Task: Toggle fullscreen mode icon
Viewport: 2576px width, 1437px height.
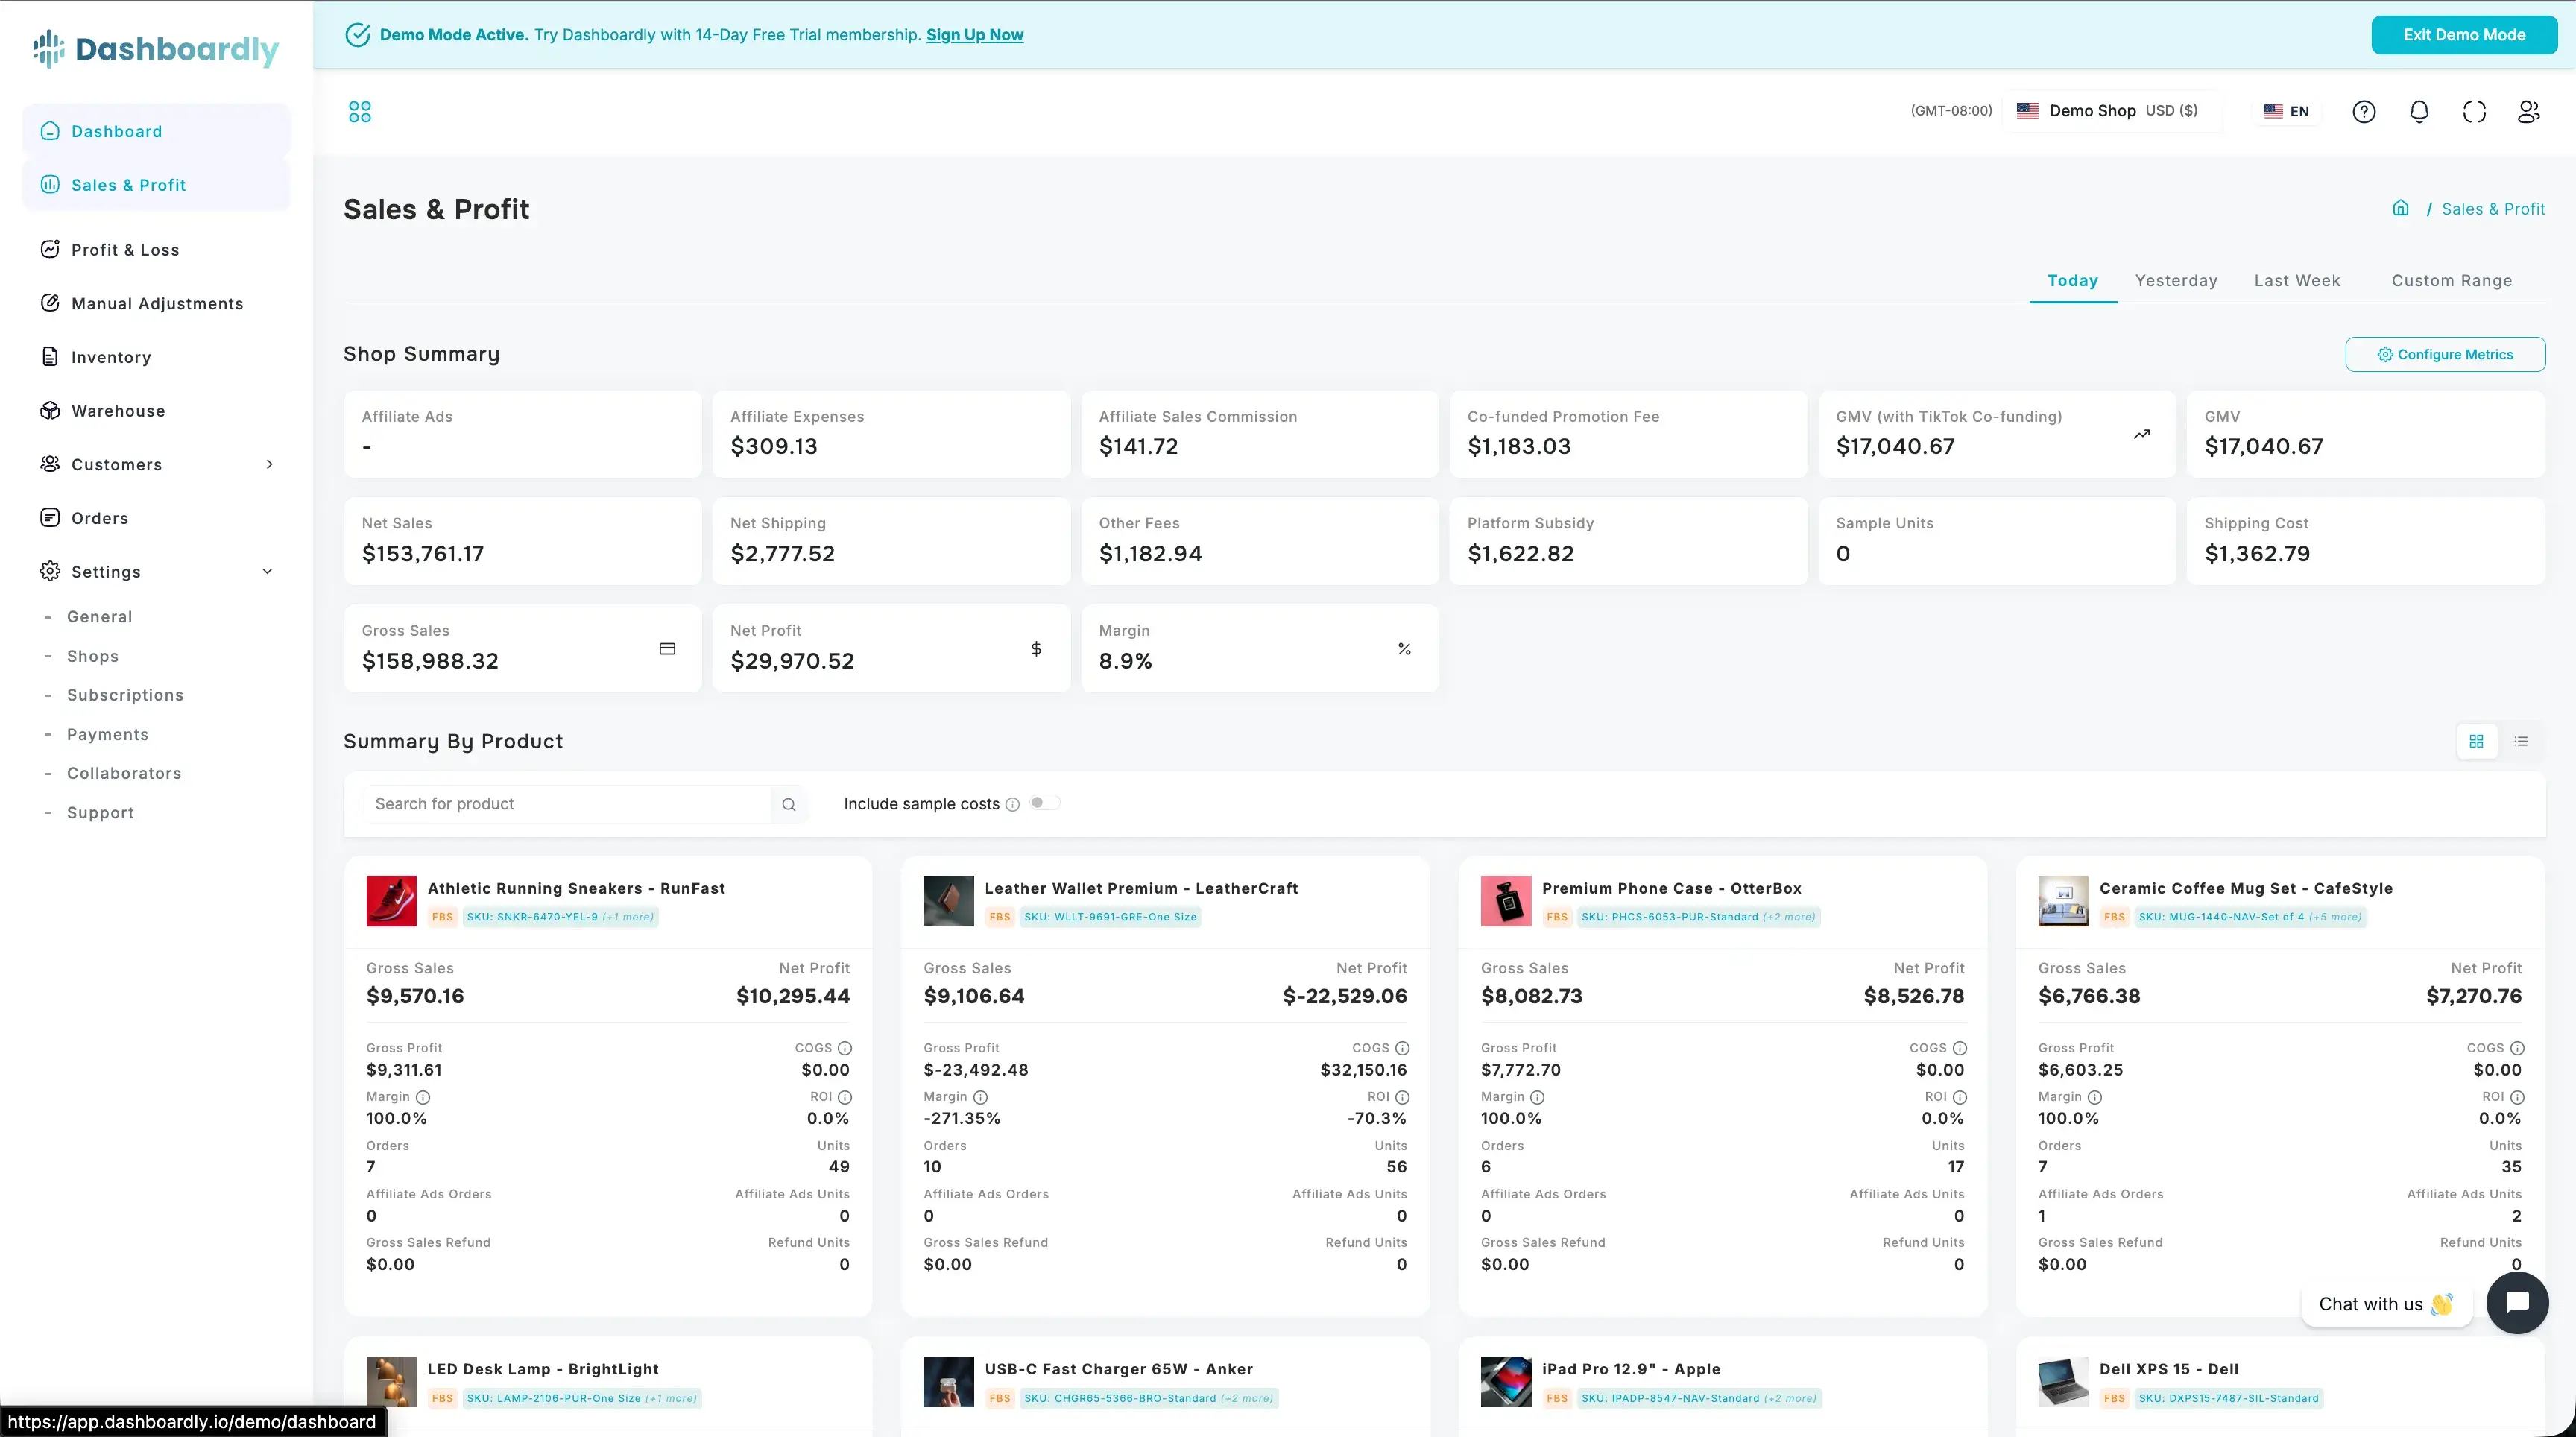Action: (2473, 112)
